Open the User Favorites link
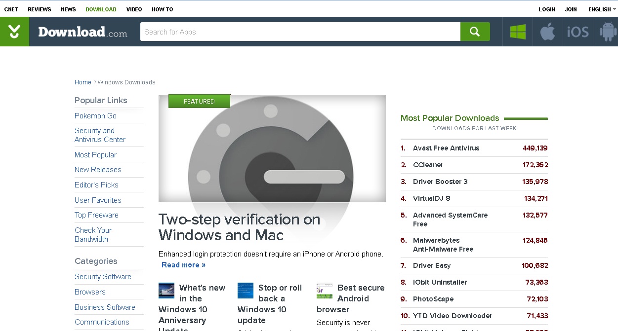Image resolution: width=618 pixels, height=331 pixels. click(x=98, y=200)
